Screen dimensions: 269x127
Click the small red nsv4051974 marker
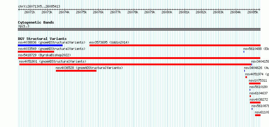[x=246, y=77]
